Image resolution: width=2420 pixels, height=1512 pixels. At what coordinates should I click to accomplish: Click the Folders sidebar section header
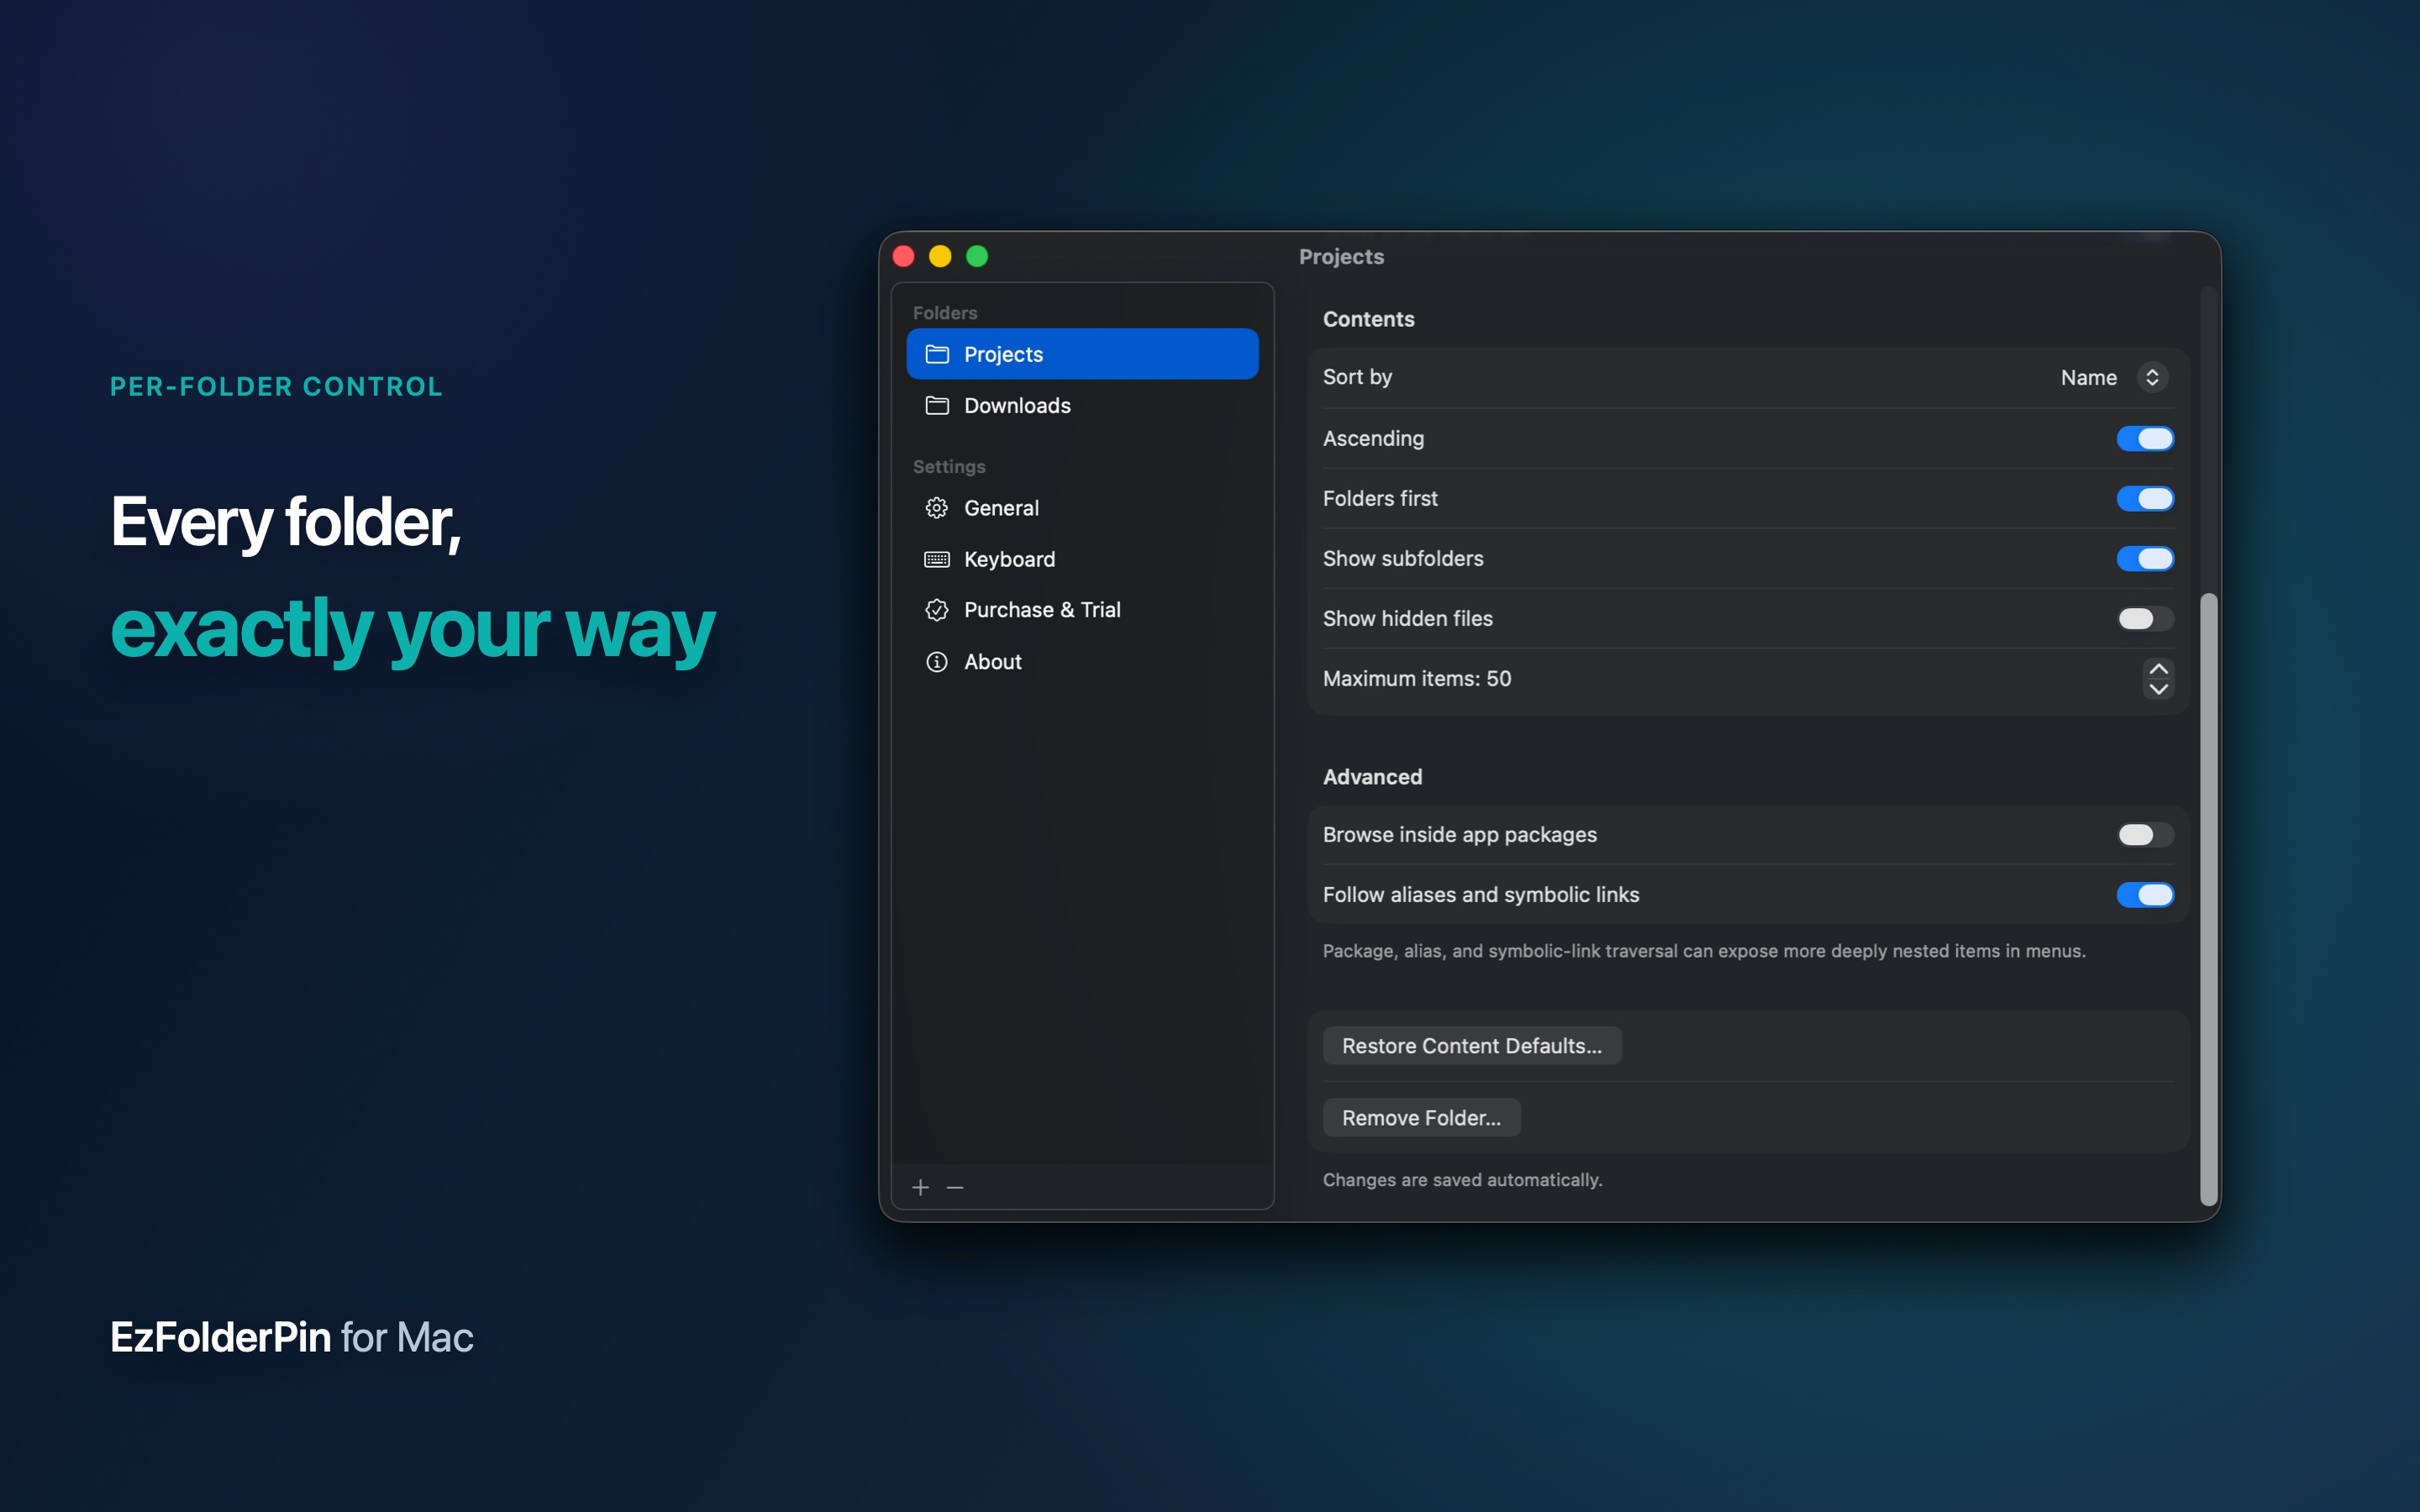(945, 313)
